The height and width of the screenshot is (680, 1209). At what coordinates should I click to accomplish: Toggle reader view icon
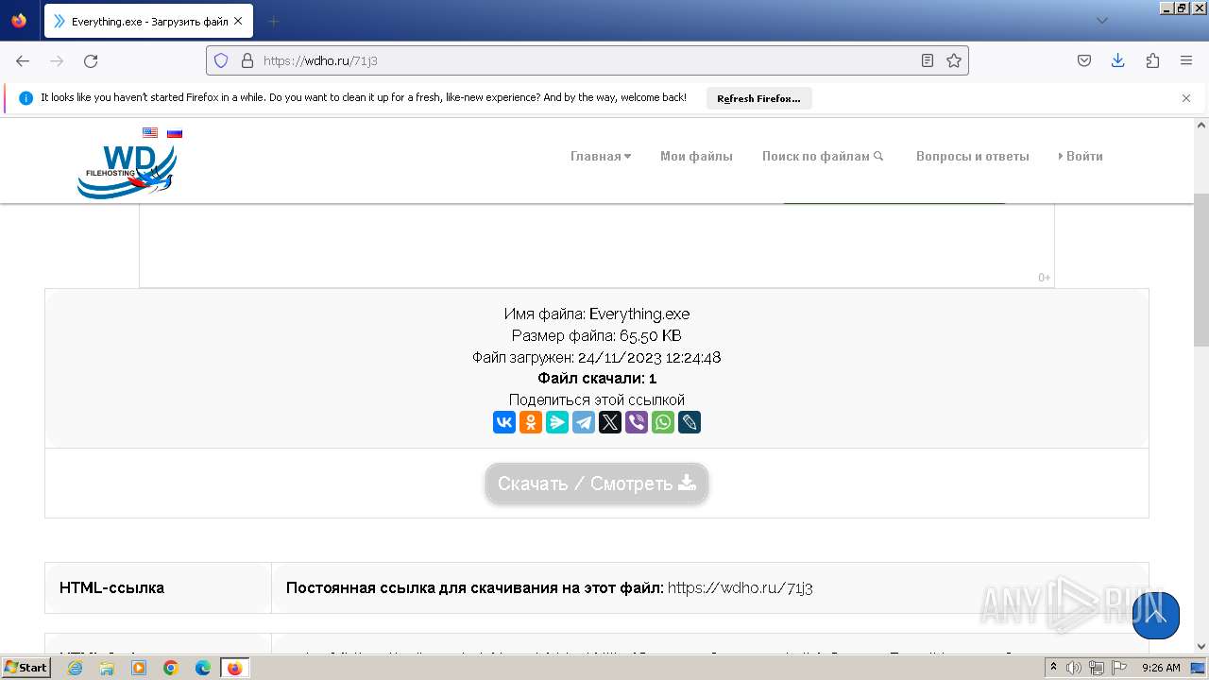point(928,60)
